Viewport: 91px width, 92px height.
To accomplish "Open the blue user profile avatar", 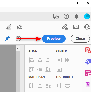I will (87, 16).
